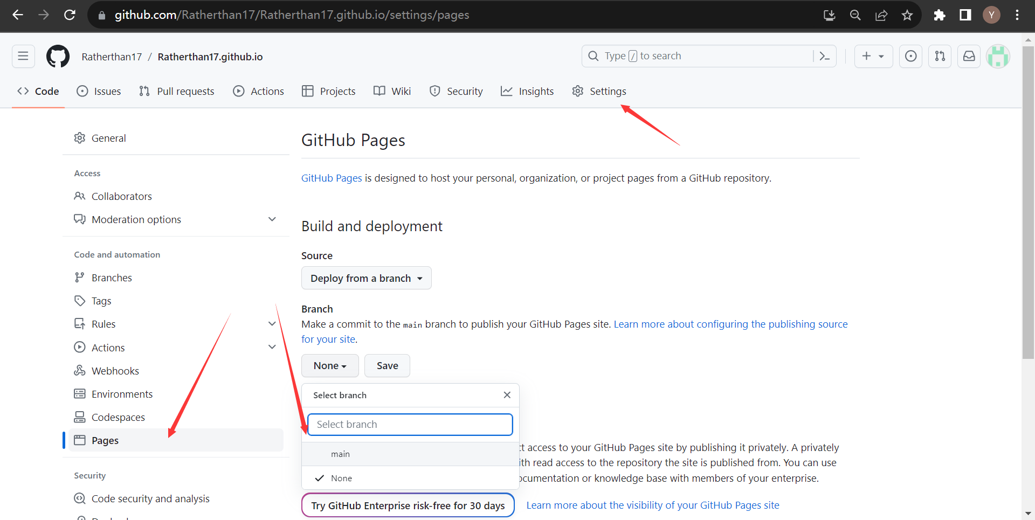
Task: Focus the Type / to search box
Action: [x=708, y=56]
